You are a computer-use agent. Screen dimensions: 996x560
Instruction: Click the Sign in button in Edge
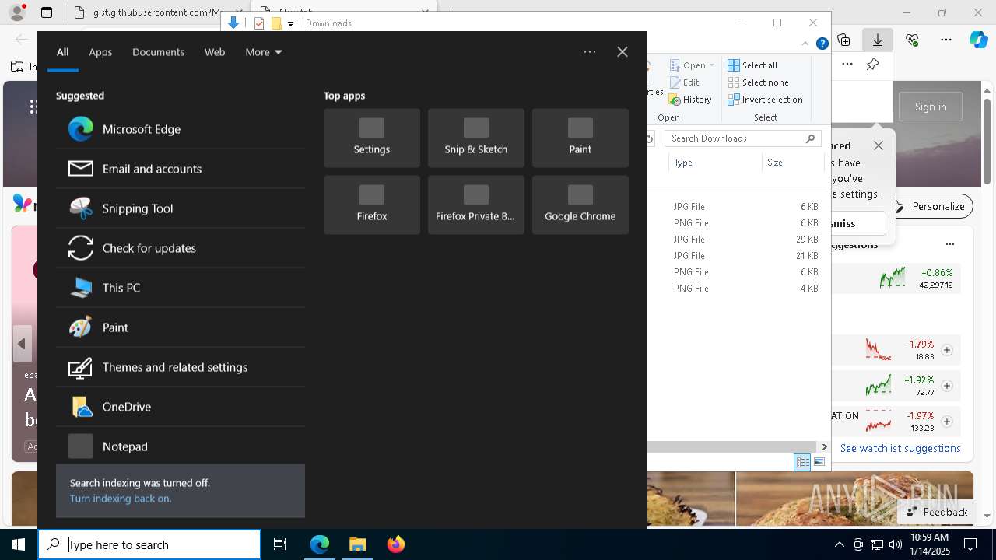click(931, 107)
